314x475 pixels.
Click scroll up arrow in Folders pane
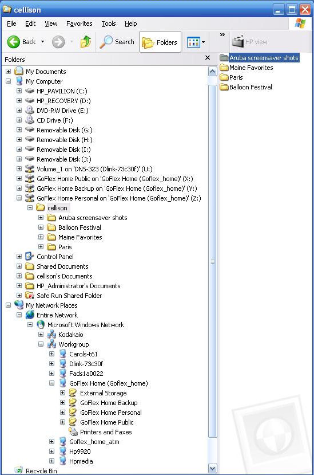[x=213, y=72]
